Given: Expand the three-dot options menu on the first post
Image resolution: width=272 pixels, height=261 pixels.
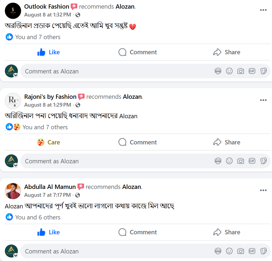Looking at the screenshot, I should coord(263,10).
